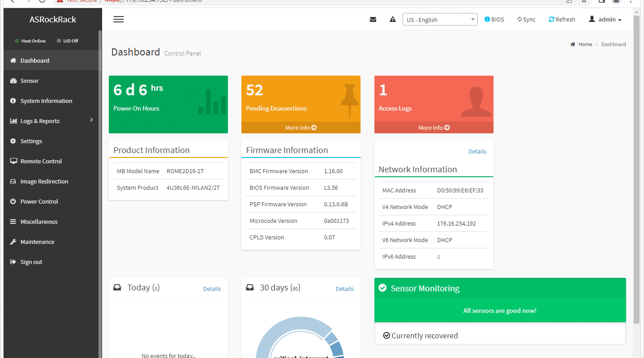Select the IPv4 Address value 176.16.254.192
Viewport: 644px width, 358px height.
(x=457, y=223)
